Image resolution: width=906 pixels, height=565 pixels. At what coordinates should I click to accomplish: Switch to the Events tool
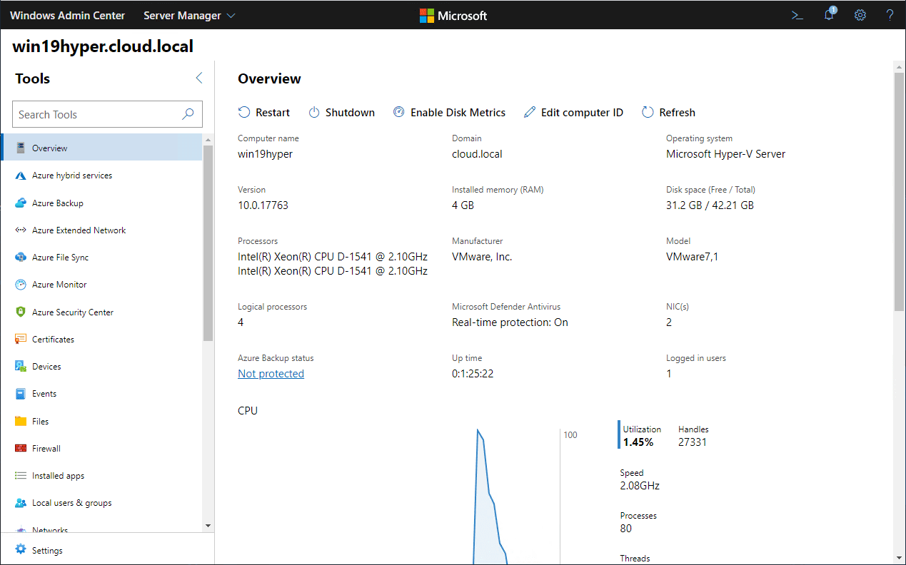(x=43, y=393)
